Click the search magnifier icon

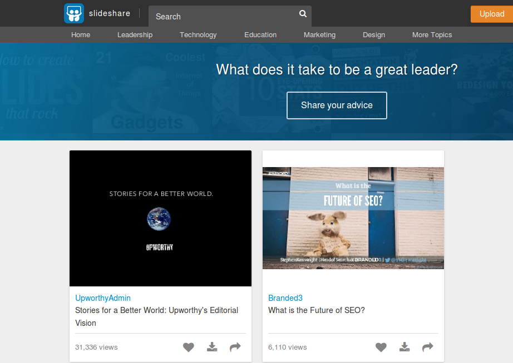(303, 14)
